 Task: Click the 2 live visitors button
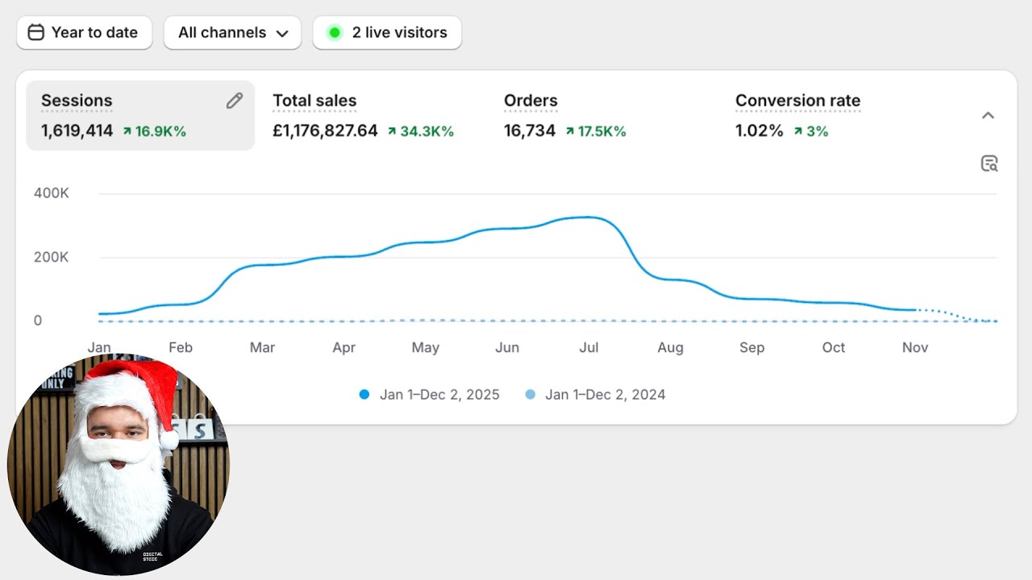(x=387, y=33)
